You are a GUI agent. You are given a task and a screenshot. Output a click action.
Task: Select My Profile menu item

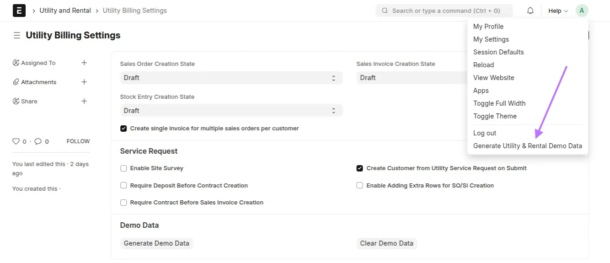[x=488, y=27]
